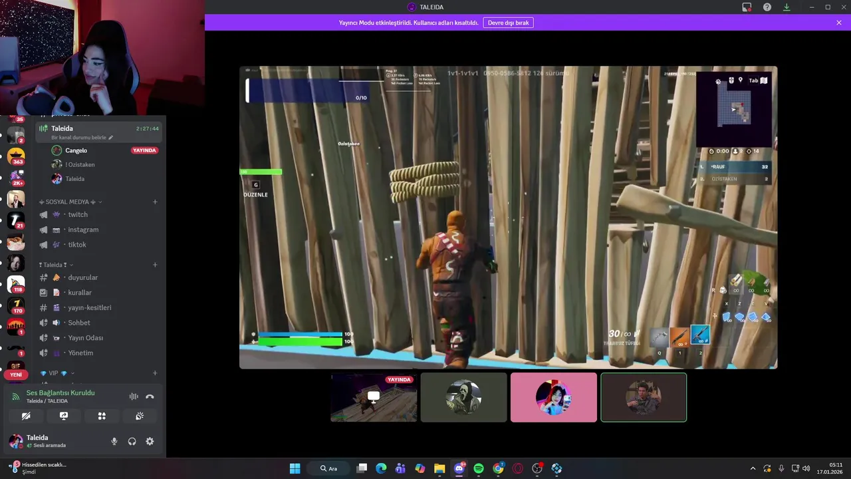Image resolution: width=851 pixels, height=479 pixels.
Task: Launch Microsoft Edge from the taskbar
Action: (x=381, y=468)
